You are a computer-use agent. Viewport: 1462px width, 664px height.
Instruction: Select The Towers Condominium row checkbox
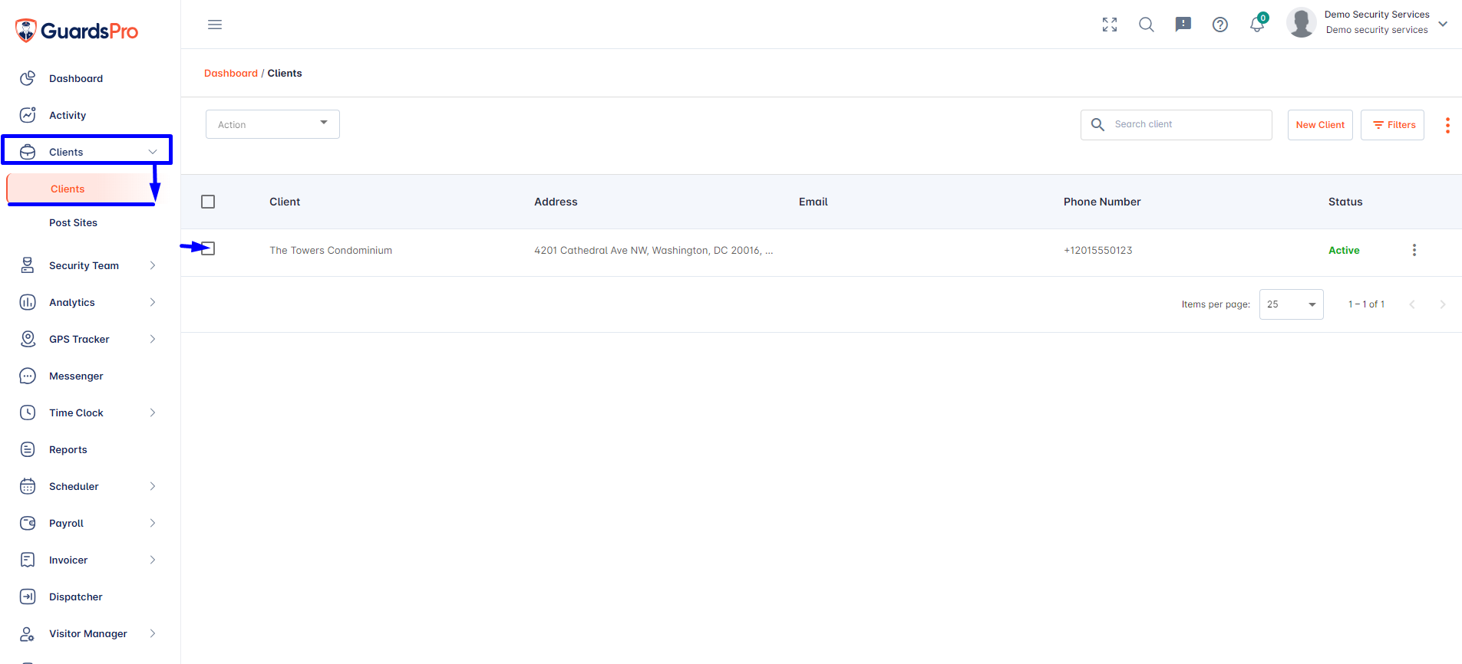click(x=208, y=248)
